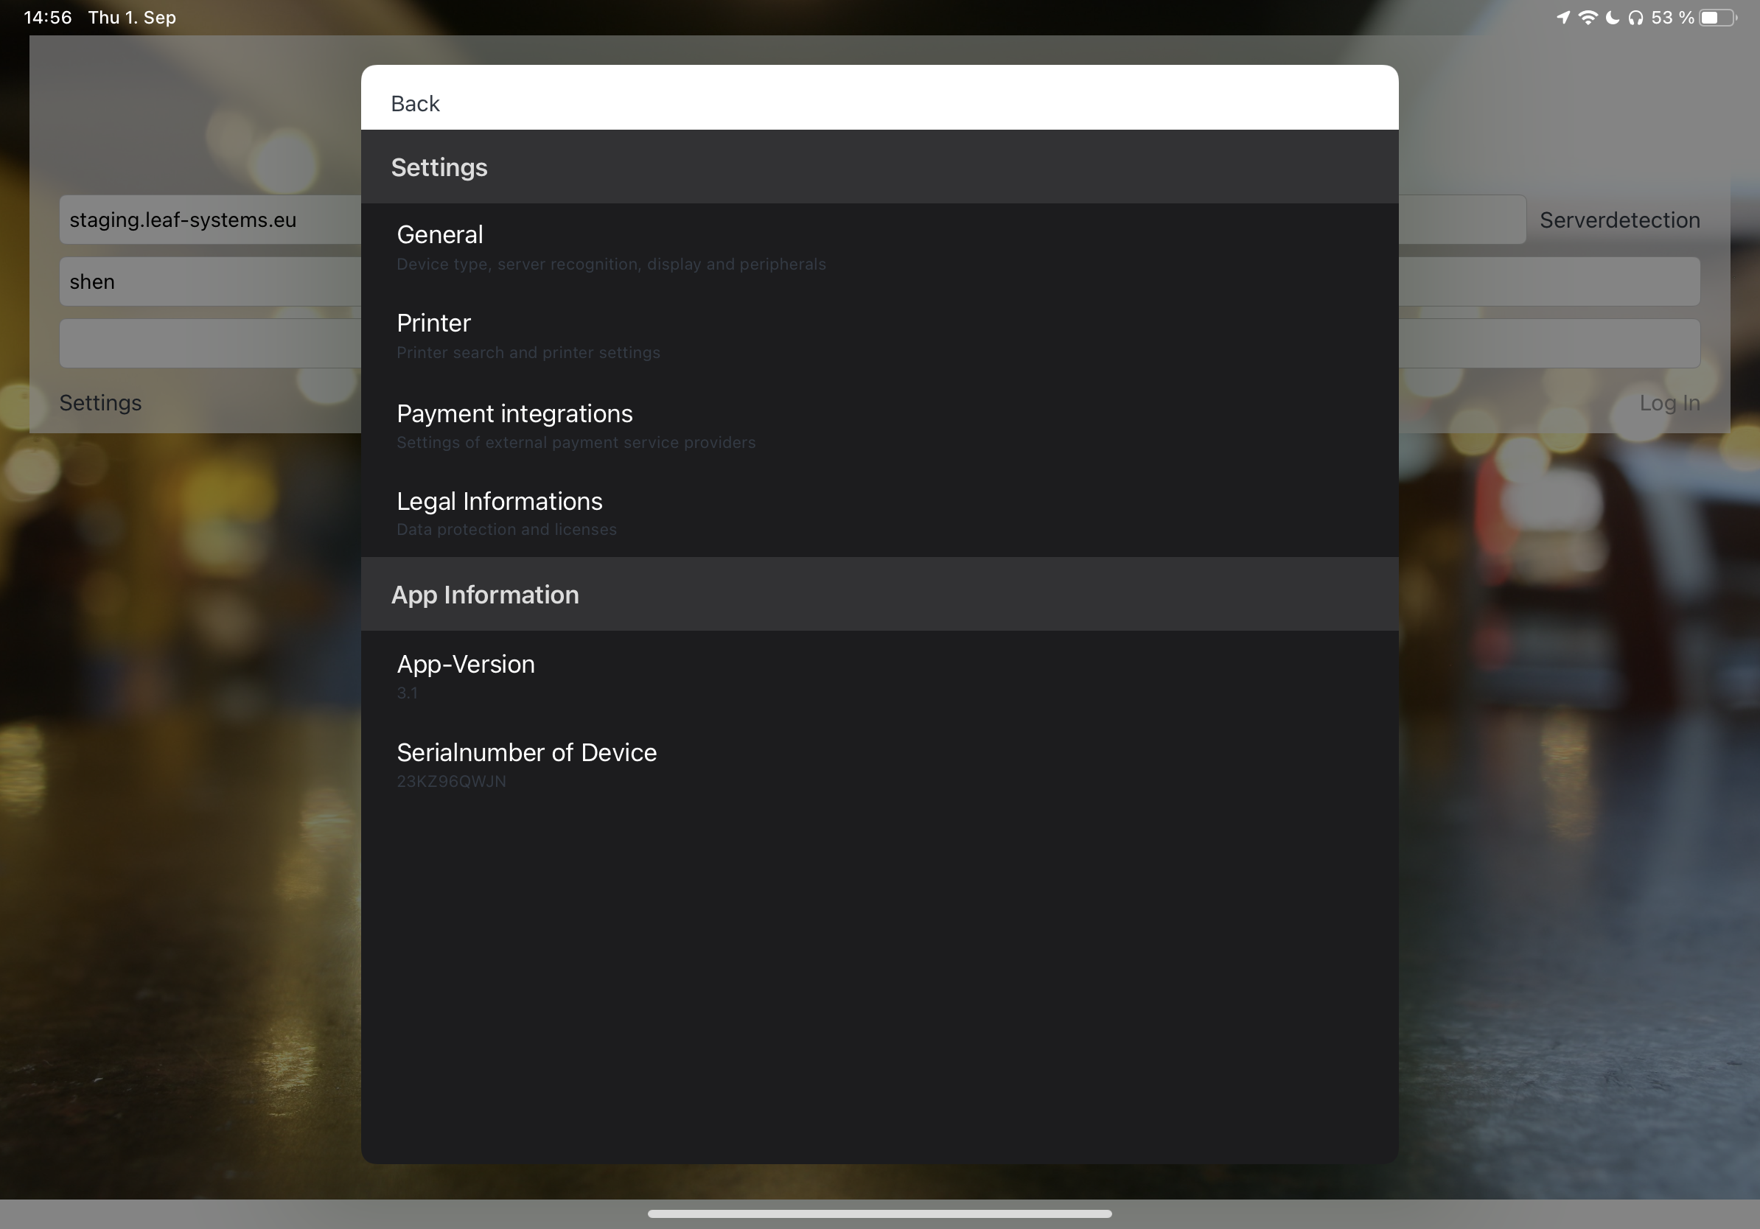Tap the home indicator bar at bottom
The width and height of the screenshot is (1760, 1229).
pyautogui.click(x=879, y=1214)
